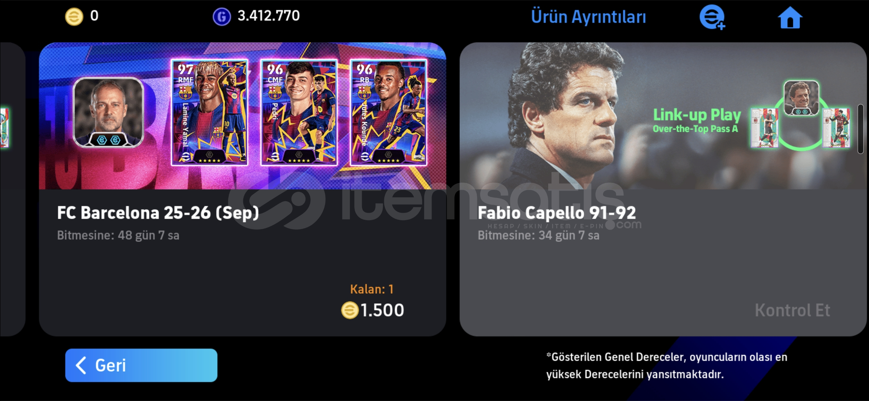The width and height of the screenshot is (869, 401).
Task: Open the Pedri 96 CMF card
Action: [x=299, y=112]
